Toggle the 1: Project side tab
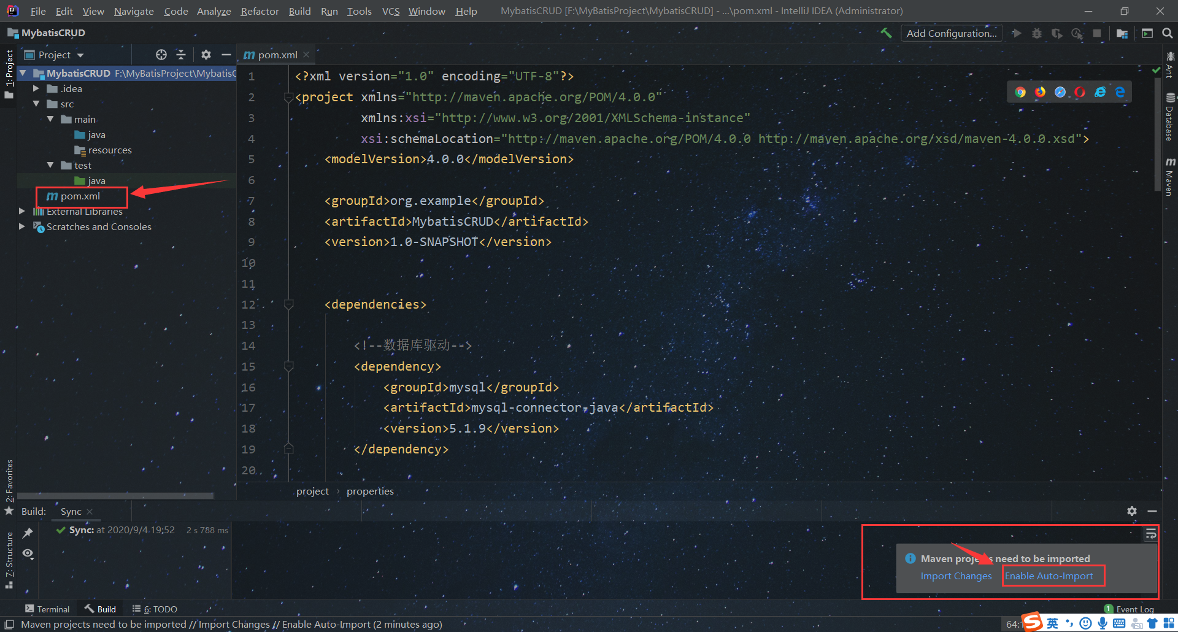 pos(9,74)
